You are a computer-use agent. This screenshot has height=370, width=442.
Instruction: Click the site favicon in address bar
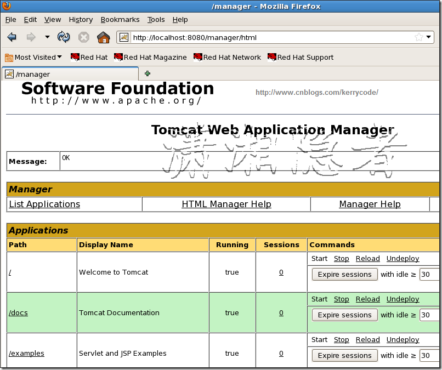pyautogui.click(x=124, y=37)
